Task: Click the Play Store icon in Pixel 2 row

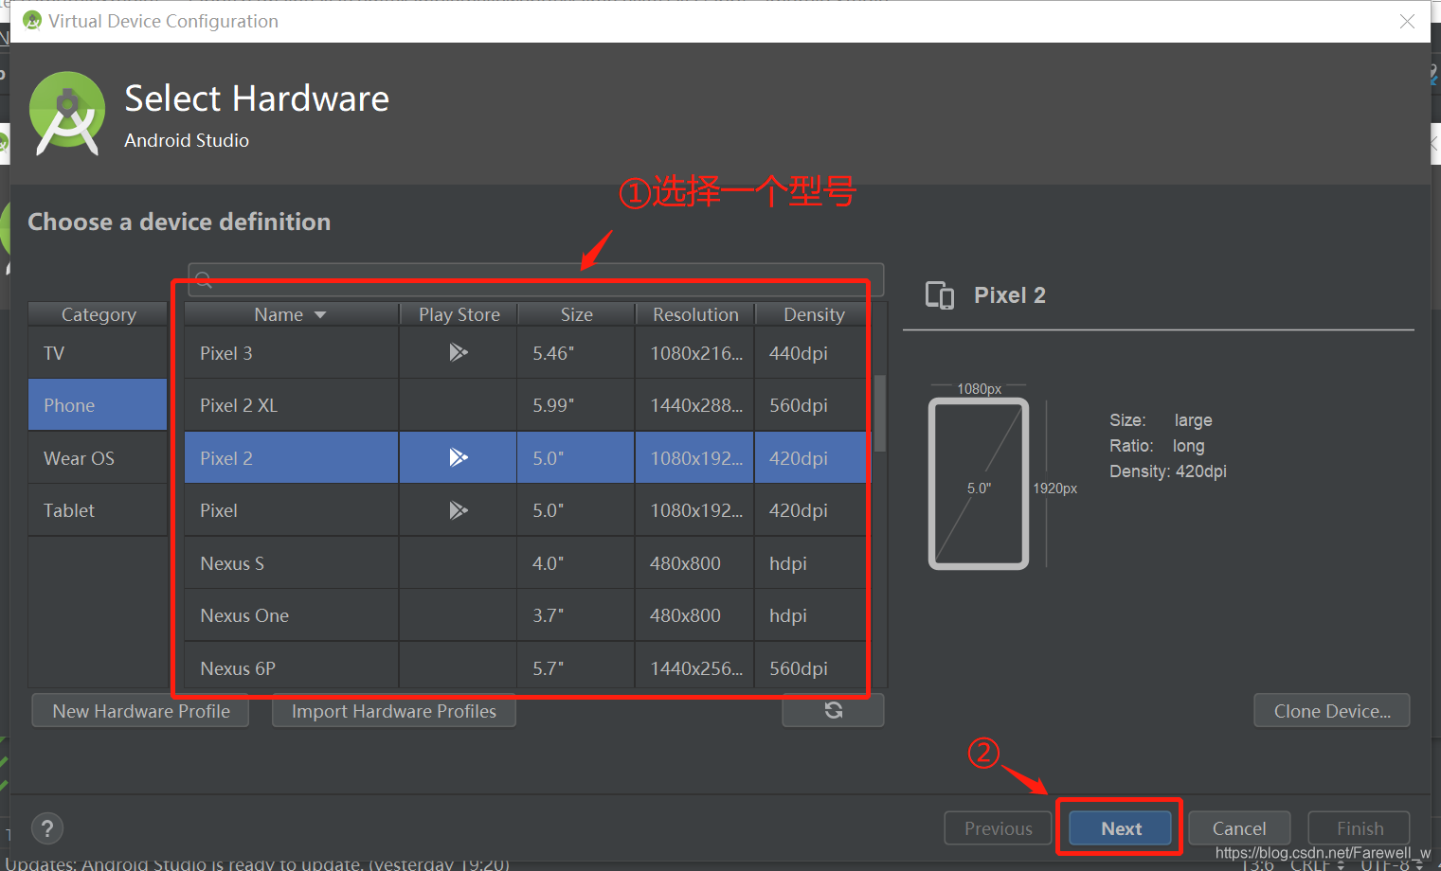Action: [x=459, y=458]
